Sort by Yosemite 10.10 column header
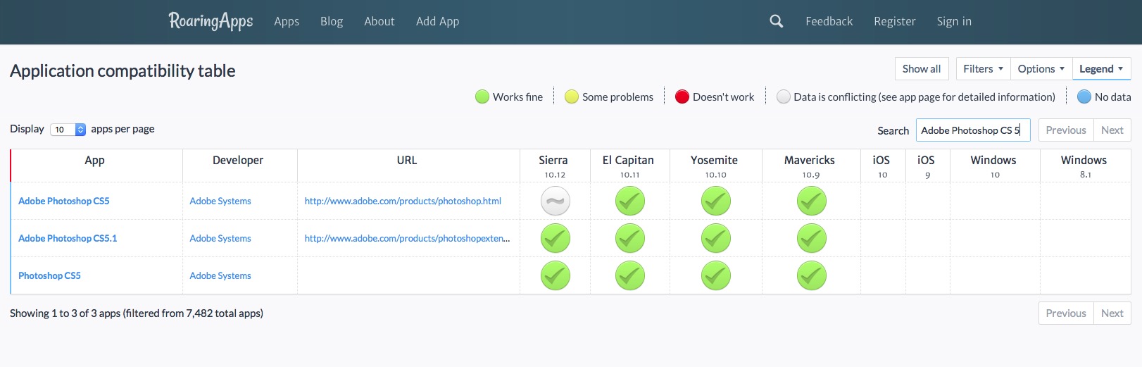The height and width of the screenshot is (367, 1142). coord(715,166)
